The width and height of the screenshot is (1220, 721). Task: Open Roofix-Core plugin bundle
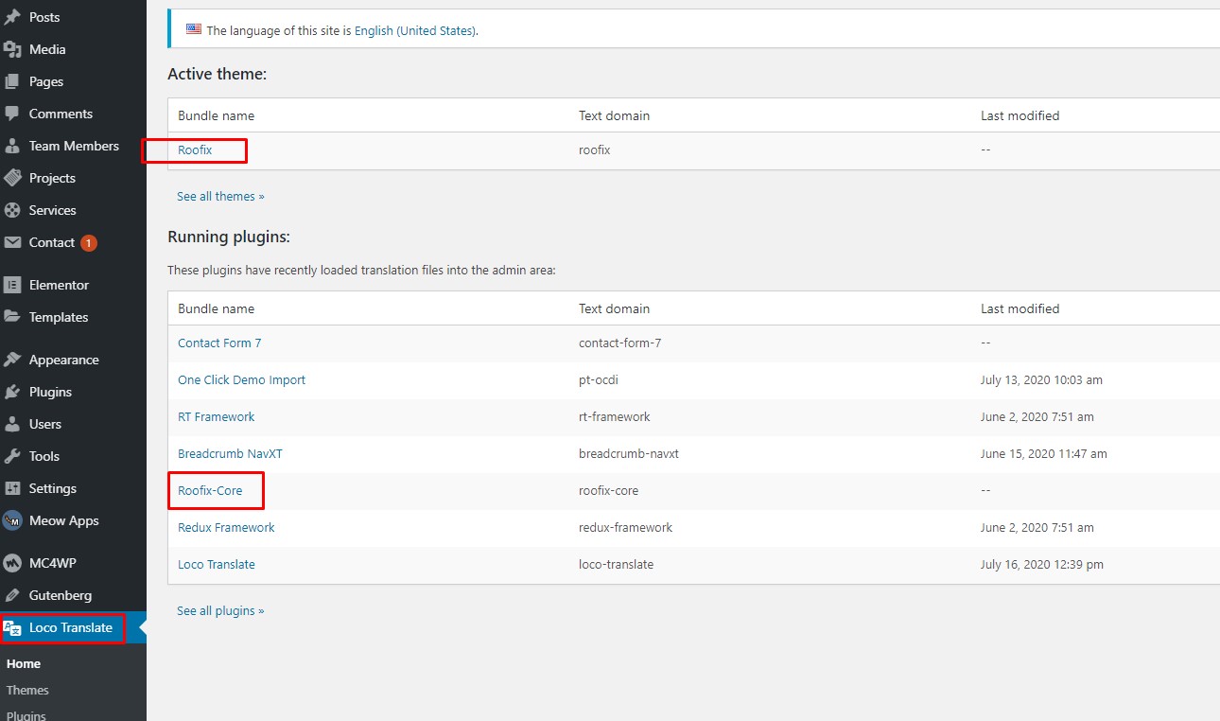click(x=210, y=490)
